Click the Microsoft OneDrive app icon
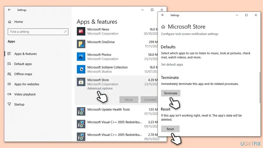 click(81, 44)
